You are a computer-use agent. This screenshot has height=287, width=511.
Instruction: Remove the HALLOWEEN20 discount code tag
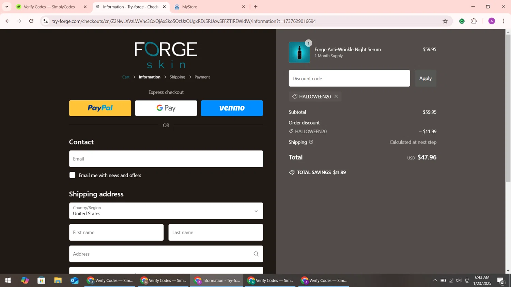336,97
